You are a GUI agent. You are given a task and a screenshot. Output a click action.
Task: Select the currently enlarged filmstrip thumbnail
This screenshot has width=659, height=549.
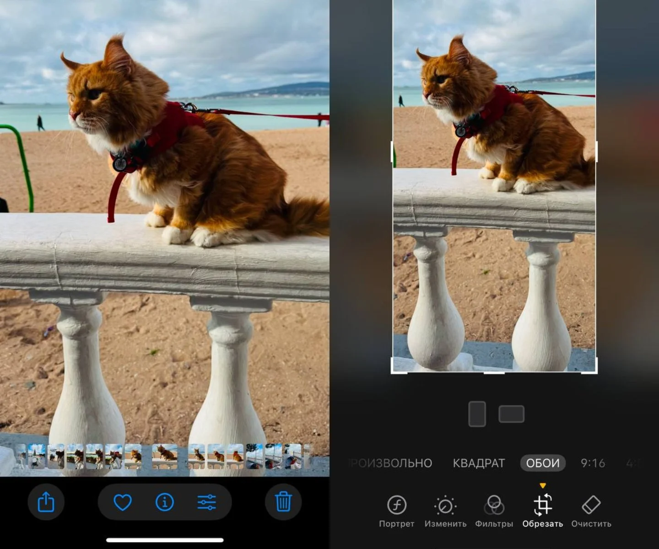pos(165,456)
